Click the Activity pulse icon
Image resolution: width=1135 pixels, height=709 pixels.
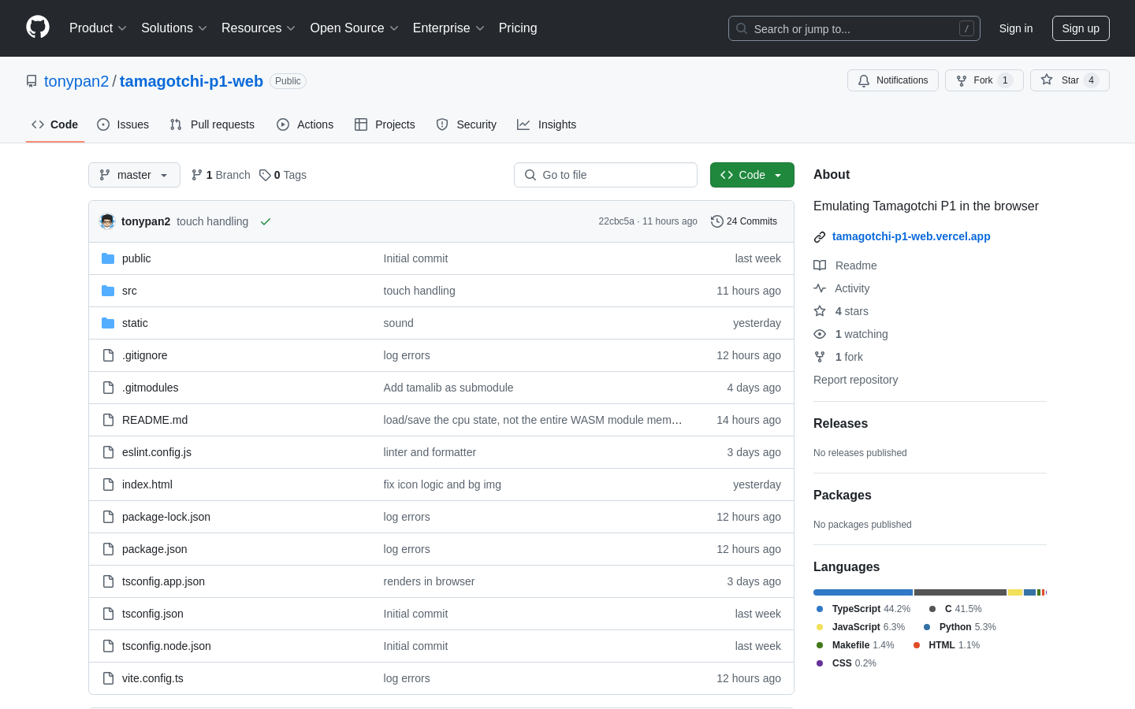[x=820, y=288]
